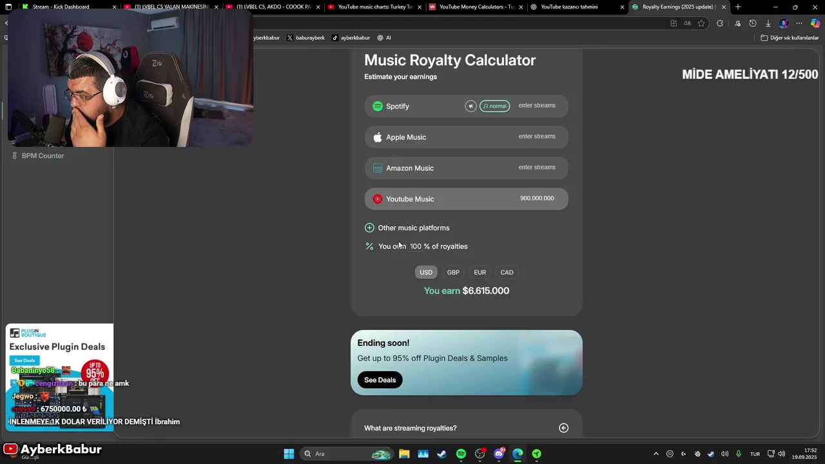
Task: Click the Apple Music logo icon
Action: pos(378,137)
